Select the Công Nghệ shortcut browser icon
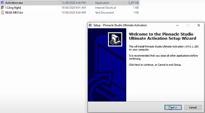Screen dimensions: 205x113 [2, 8]
